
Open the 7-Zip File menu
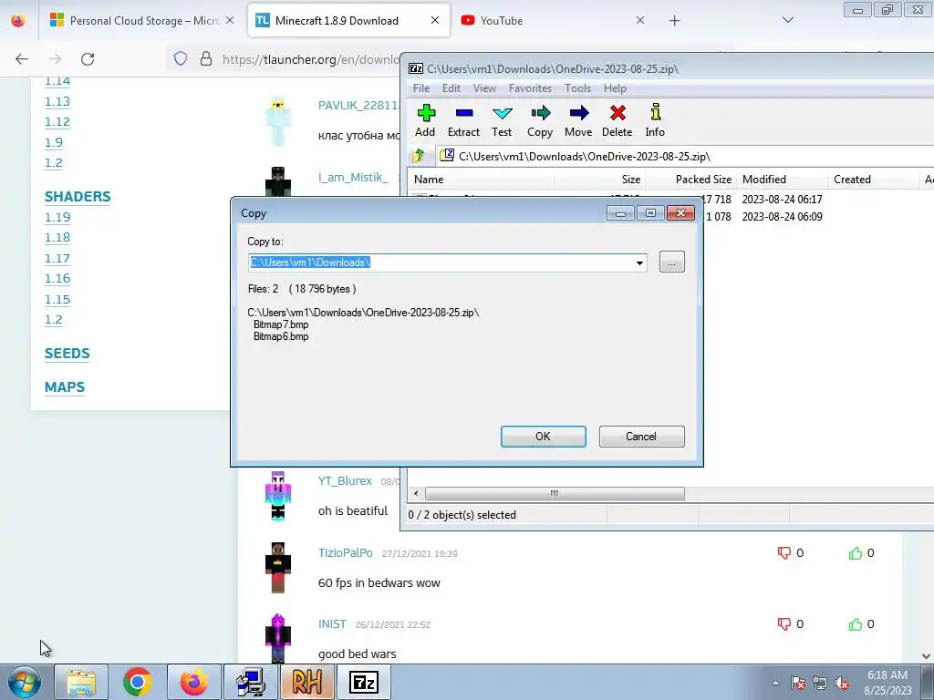[x=421, y=88]
